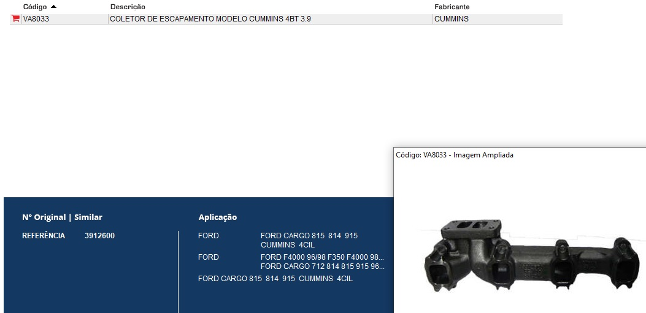Select the FORD F4000 96/98 F350 application line
The height and width of the screenshot is (313, 646).
[x=322, y=257]
